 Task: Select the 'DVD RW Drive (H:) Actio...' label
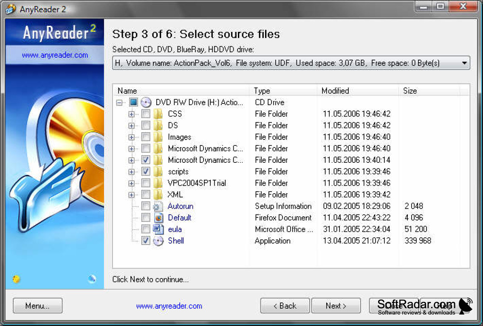coord(199,102)
